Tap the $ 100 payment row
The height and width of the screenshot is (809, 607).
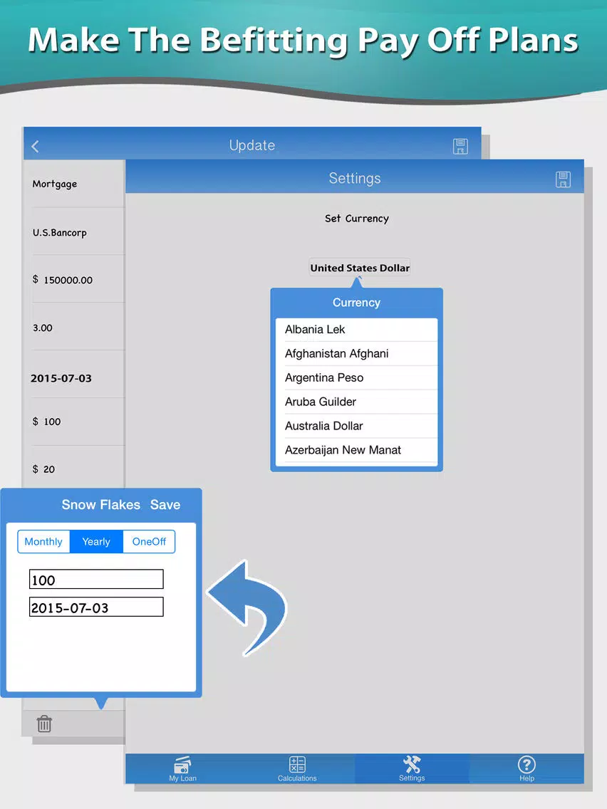coord(75,422)
